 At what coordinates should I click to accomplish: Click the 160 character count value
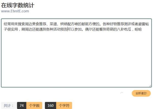[x=50, y=105]
